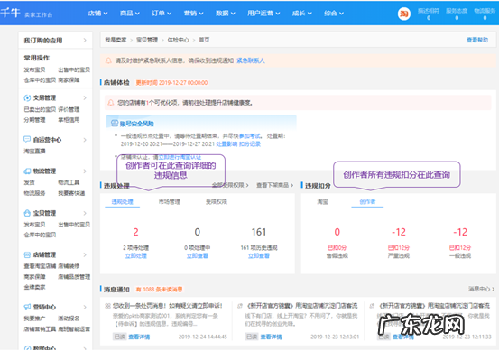This screenshot has height=351, width=499.
Task: Click the 处置影响 link
Action: 226,144
